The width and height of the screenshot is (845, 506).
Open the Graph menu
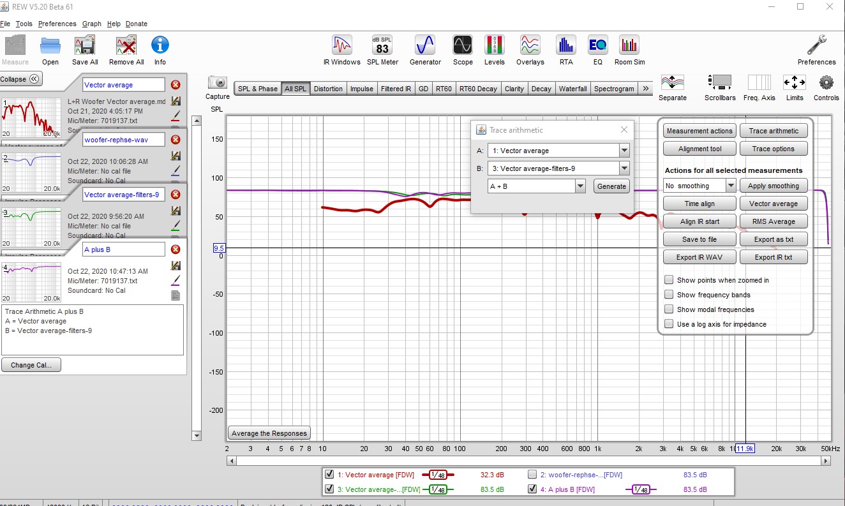point(92,24)
